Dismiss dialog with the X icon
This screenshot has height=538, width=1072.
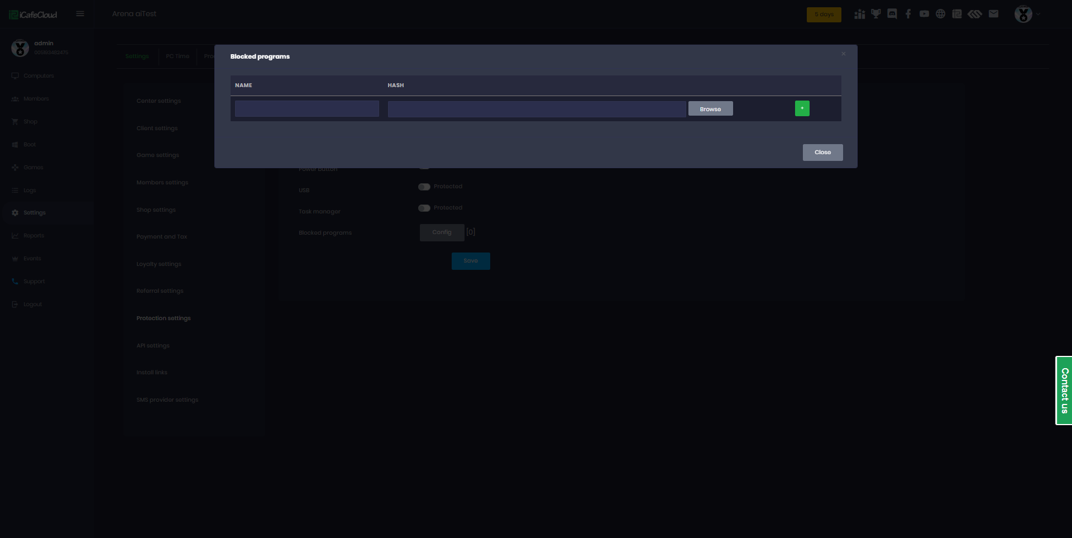(843, 54)
